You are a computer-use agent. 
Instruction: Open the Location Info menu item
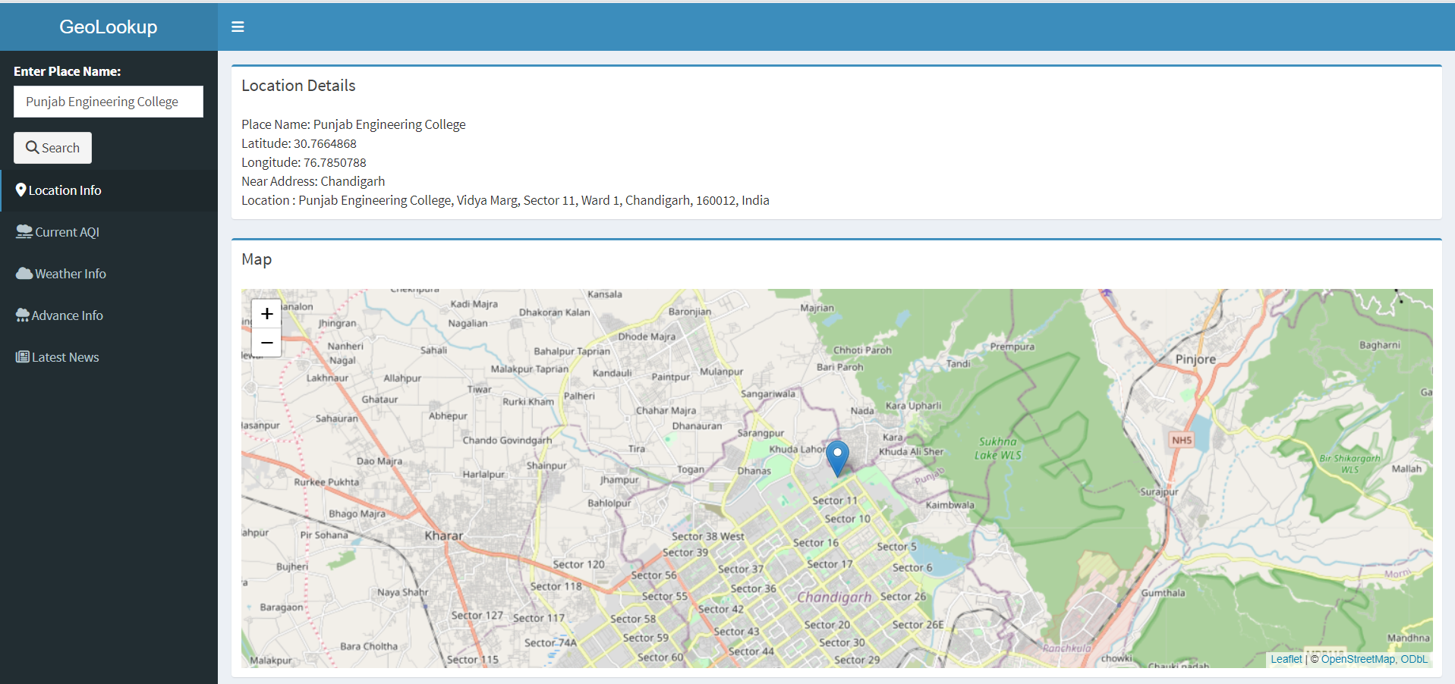(109, 190)
